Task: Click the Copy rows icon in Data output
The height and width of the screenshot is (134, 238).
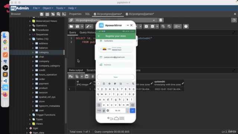Action: (x=77, y=76)
